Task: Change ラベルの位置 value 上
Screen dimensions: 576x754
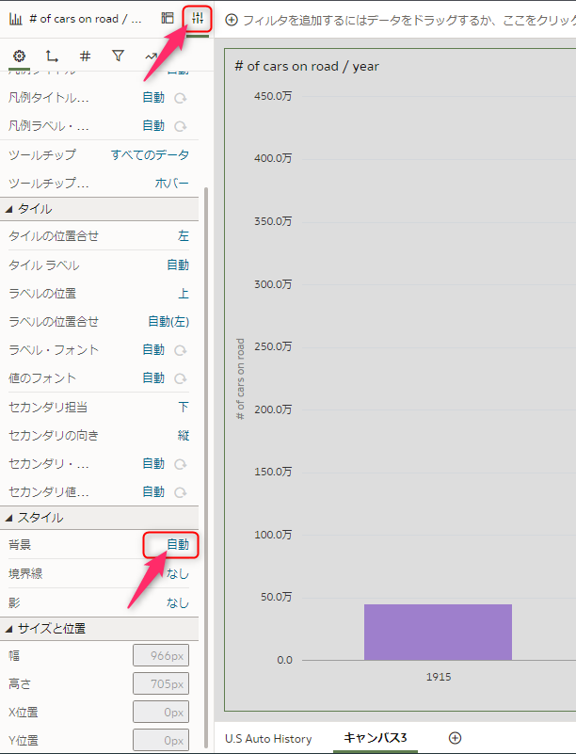Action: (x=184, y=294)
